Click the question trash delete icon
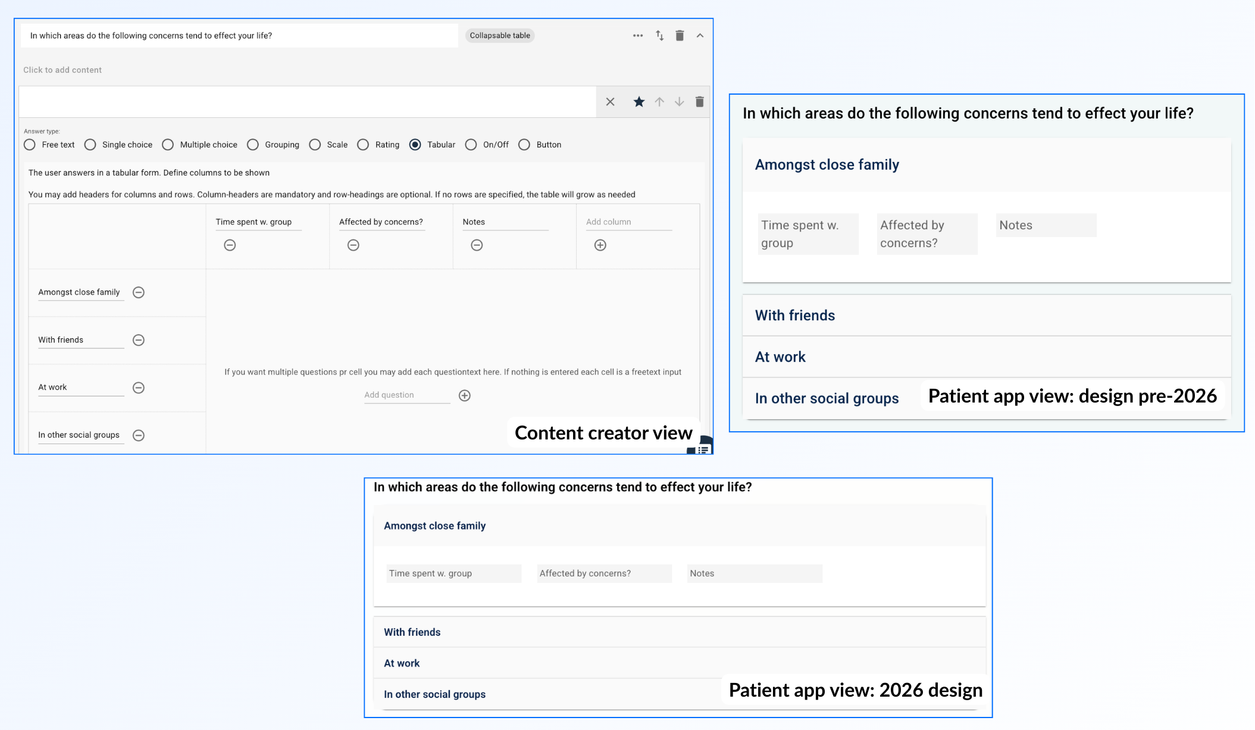 tap(680, 36)
